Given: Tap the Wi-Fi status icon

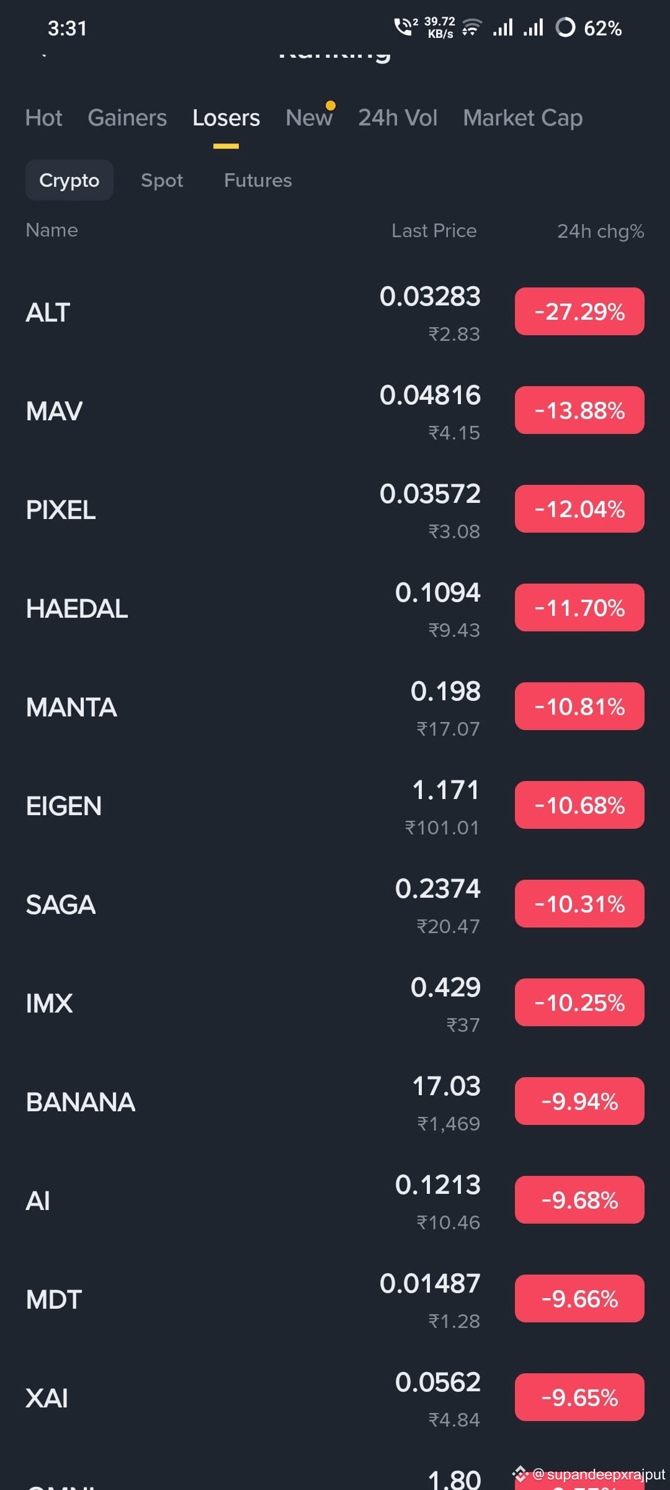Looking at the screenshot, I should pos(471,27).
